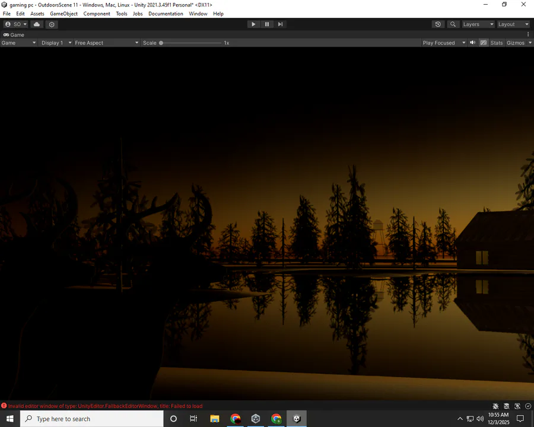
Task: Mute audio in the Game view
Action: (472, 43)
